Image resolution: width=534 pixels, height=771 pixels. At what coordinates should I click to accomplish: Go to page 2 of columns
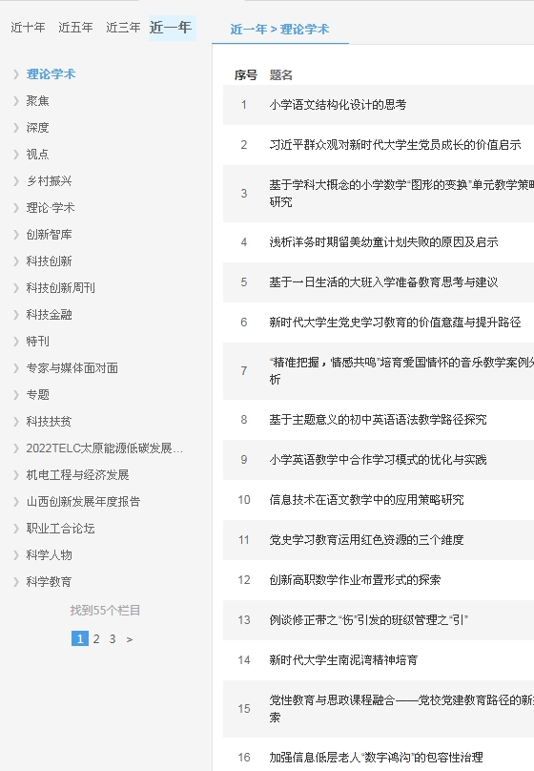click(x=96, y=638)
